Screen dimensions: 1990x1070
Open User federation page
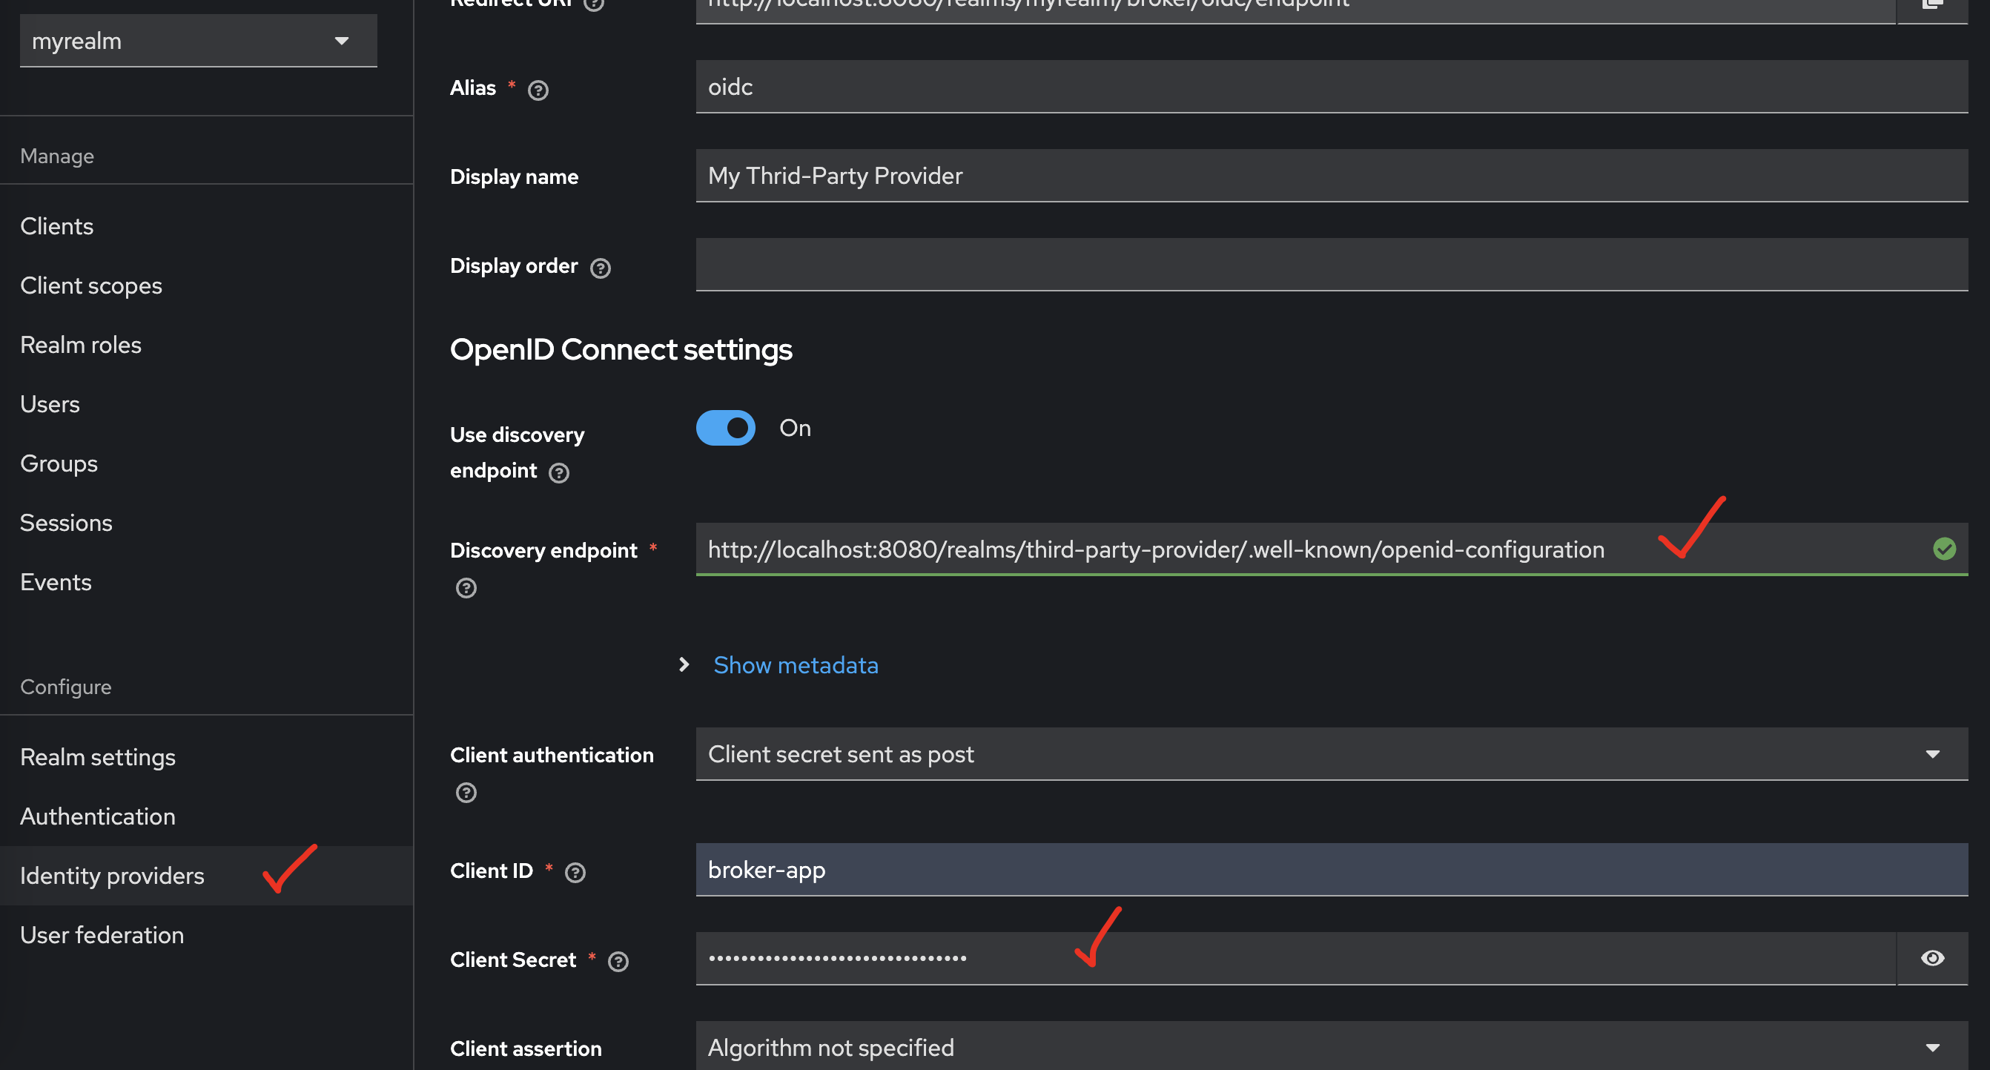pos(102,936)
